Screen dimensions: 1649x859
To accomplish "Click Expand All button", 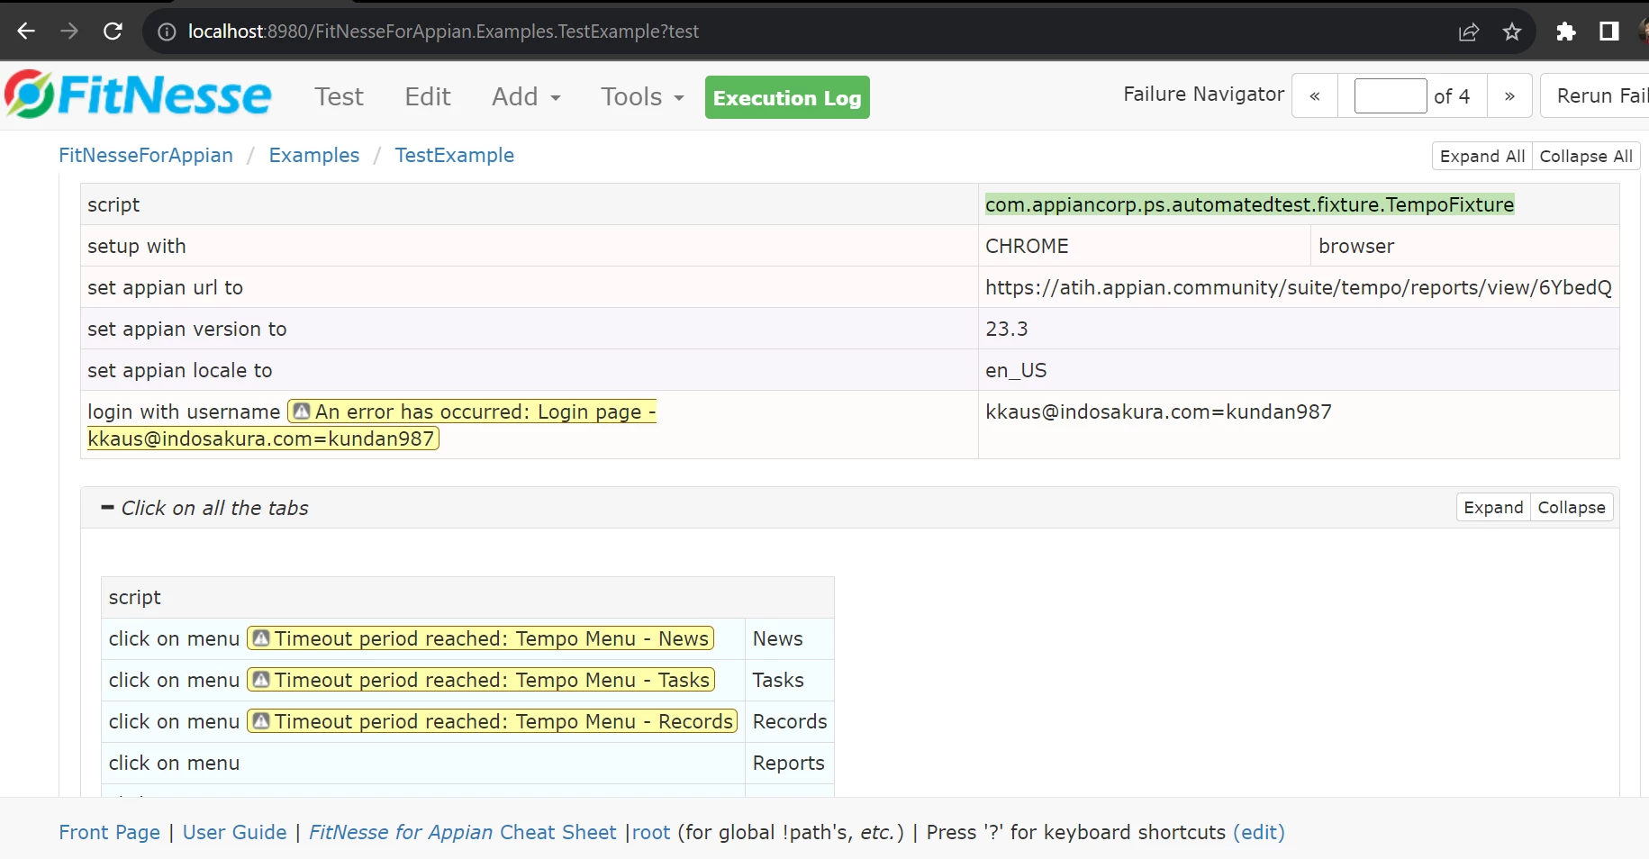I will tap(1482, 156).
